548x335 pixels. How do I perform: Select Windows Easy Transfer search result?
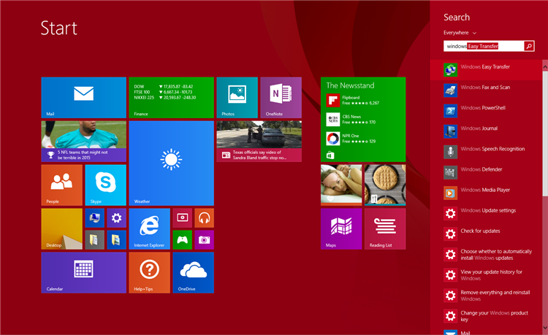(486, 70)
